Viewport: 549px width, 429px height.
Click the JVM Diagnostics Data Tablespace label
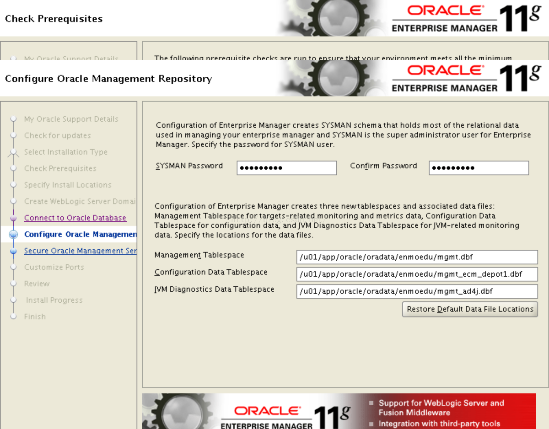[x=215, y=289]
